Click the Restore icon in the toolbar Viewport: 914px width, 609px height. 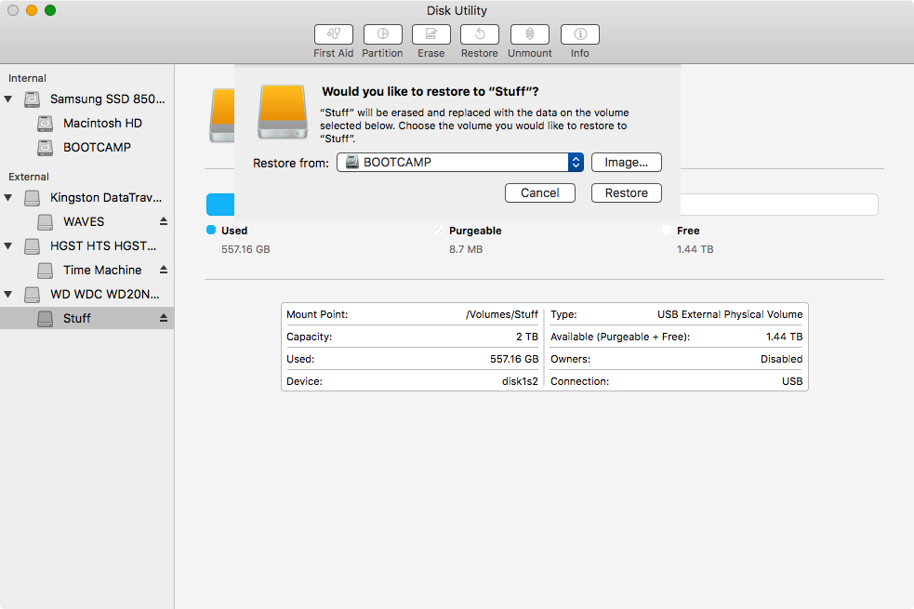[x=479, y=39]
